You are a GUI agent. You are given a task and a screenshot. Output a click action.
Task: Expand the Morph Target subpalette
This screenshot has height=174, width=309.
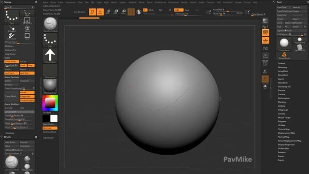pos(284,117)
